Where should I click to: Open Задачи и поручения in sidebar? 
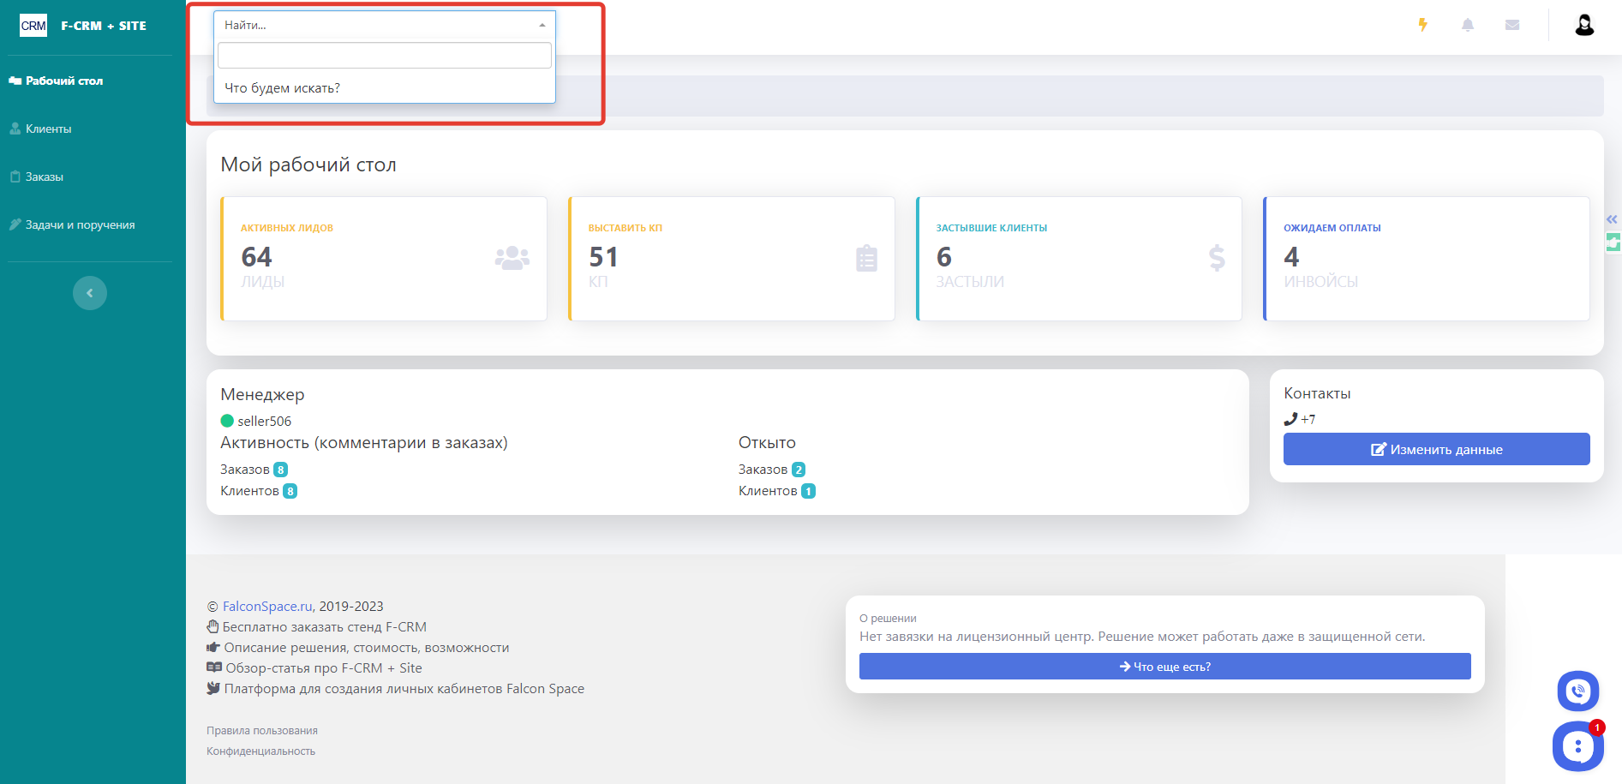[80, 224]
